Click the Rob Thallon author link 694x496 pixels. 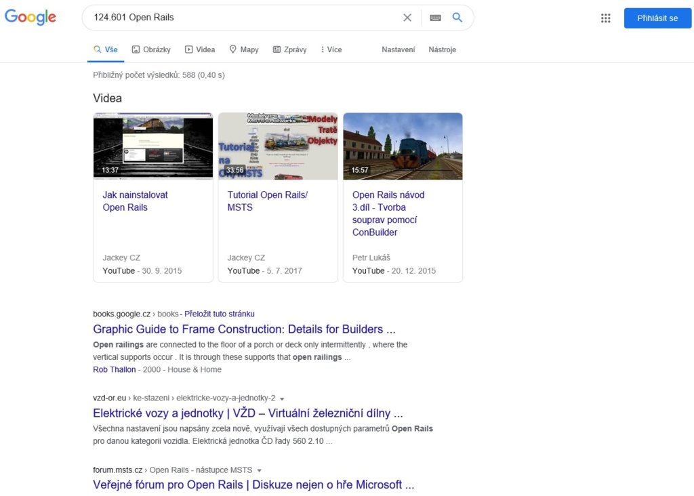click(114, 369)
